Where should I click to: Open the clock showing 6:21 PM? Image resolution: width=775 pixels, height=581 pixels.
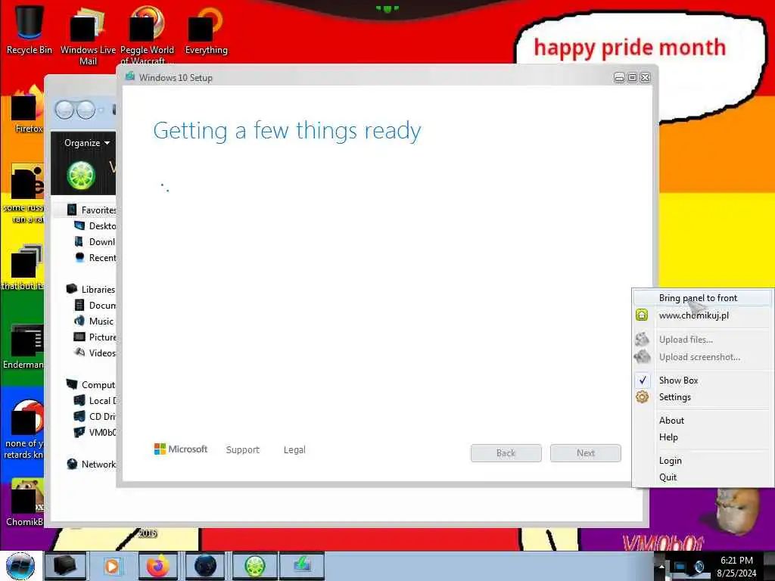pos(736,566)
